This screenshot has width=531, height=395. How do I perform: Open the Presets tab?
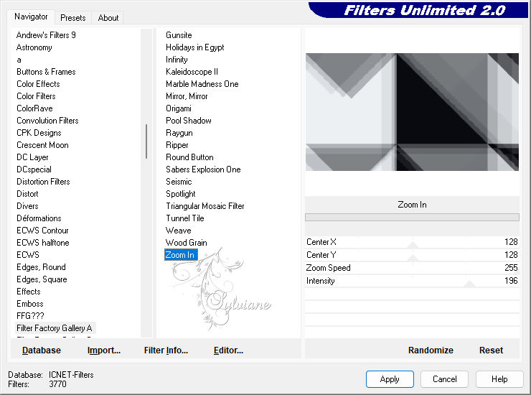(x=72, y=18)
